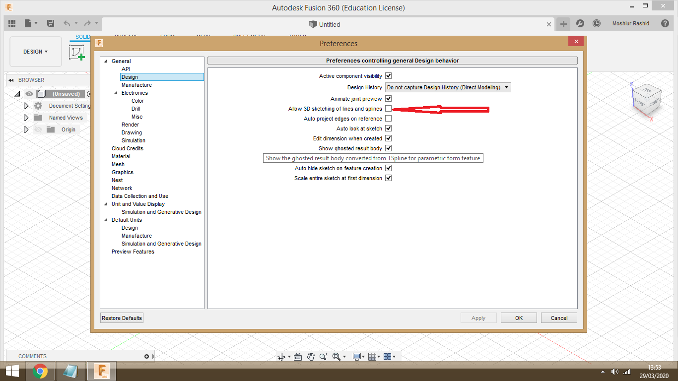Image resolution: width=678 pixels, height=381 pixels.
Task: Collapse the Electronics preference section
Action: pos(115,92)
